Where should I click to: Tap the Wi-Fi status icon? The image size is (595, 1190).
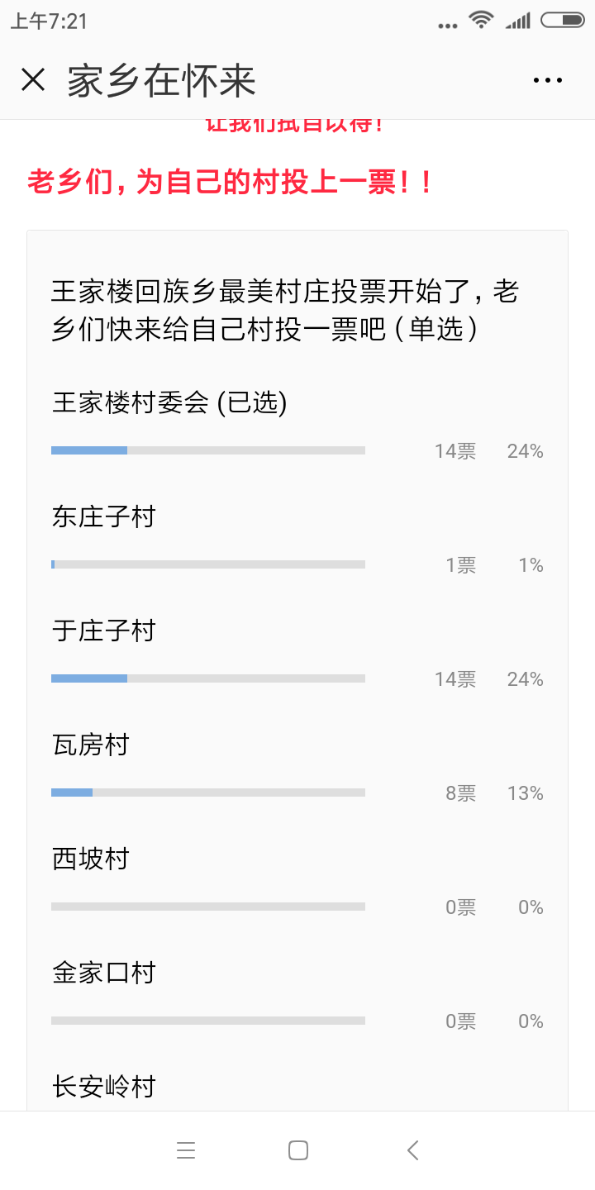click(x=480, y=20)
